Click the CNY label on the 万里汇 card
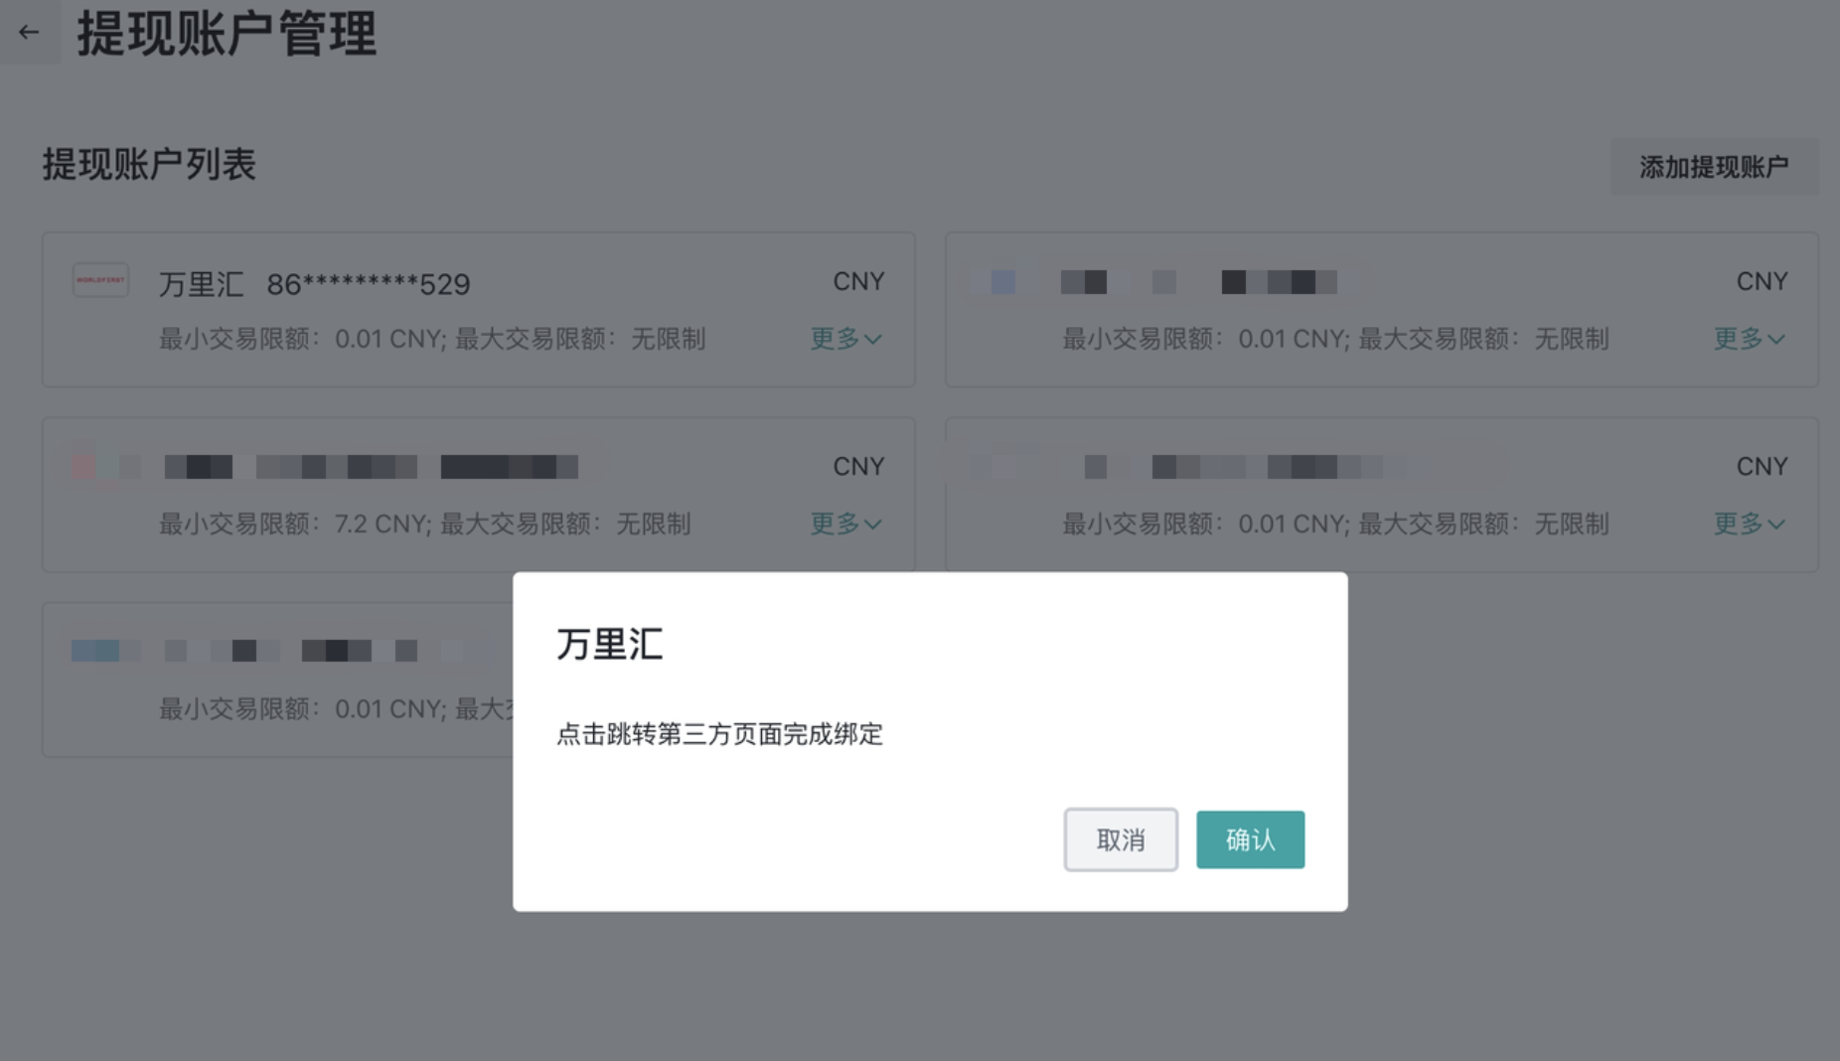 point(858,281)
